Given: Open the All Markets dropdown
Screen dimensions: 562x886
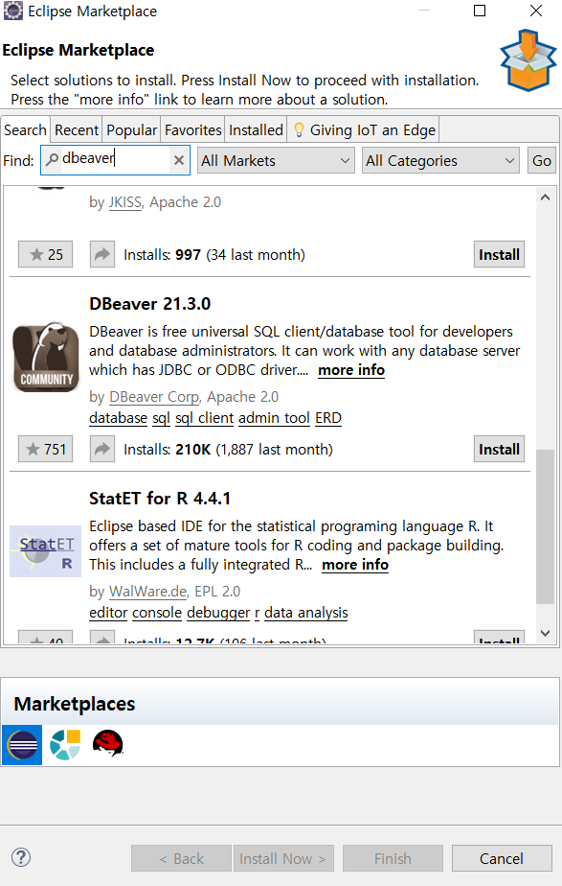Looking at the screenshot, I should tap(276, 160).
